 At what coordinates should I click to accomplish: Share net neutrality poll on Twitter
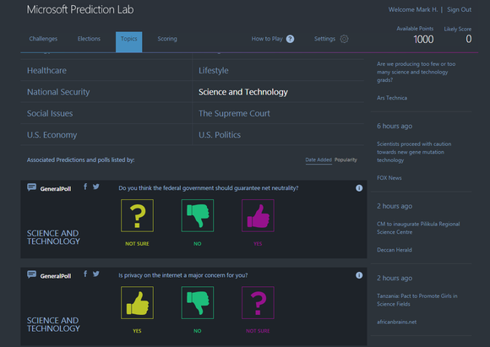pos(96,187)
